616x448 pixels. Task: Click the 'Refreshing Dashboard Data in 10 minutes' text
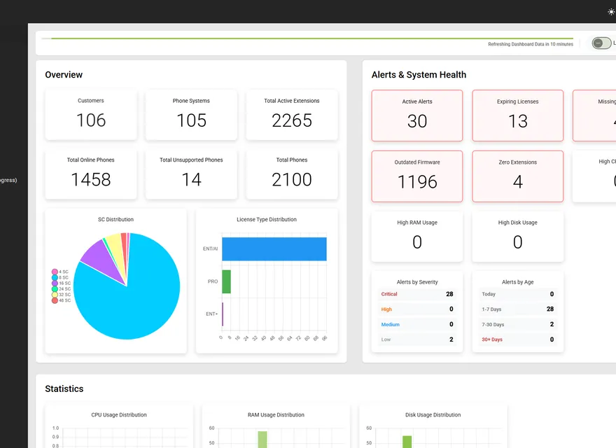pos(531,44)
